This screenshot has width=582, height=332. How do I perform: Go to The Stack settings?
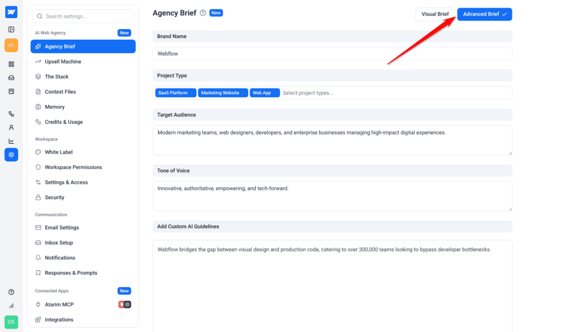point(83,77)
